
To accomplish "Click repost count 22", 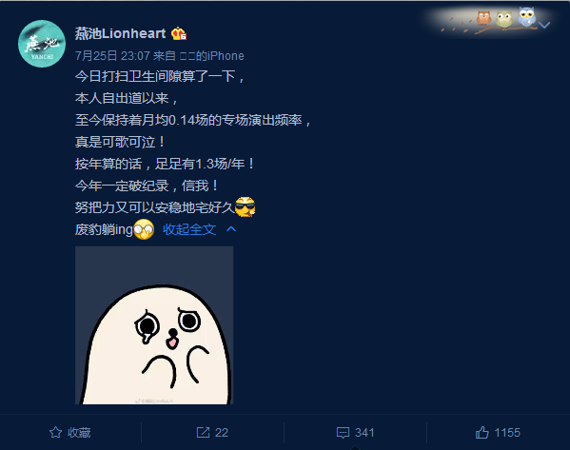I will pyautogui.click(x=222, y=433).
